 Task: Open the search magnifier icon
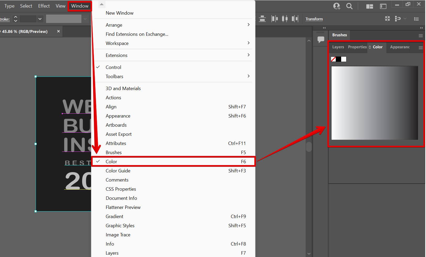[349, 6]
